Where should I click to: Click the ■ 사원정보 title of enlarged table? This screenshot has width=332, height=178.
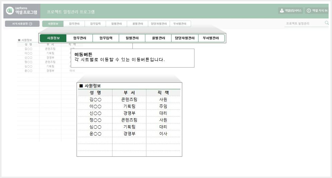90,86
